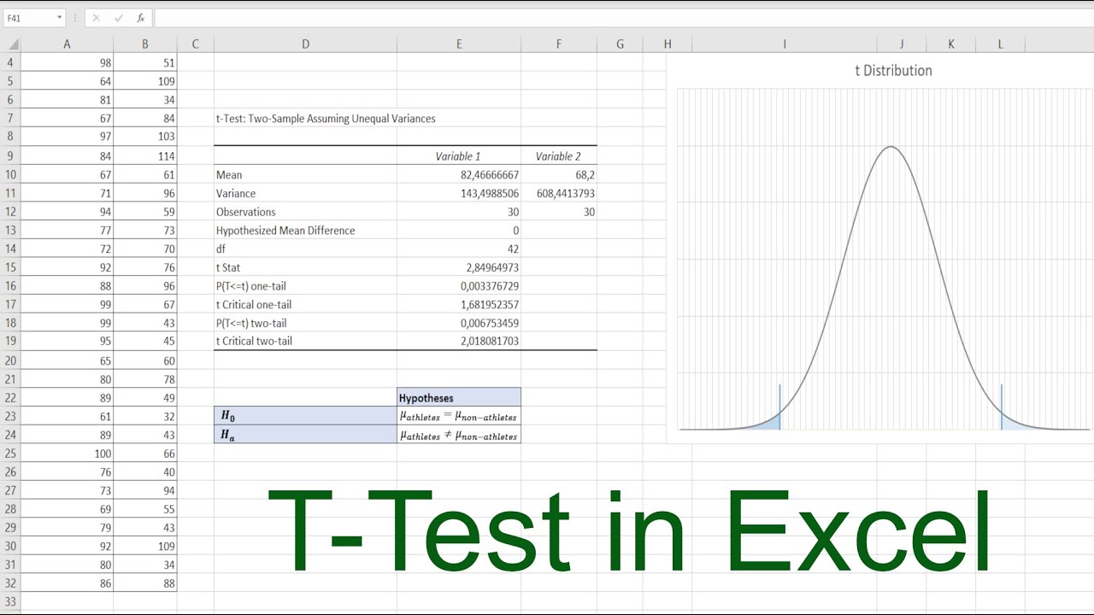Select cell A25 containing 100
The width and height of the screenshot is (1094, 615).
67,454
